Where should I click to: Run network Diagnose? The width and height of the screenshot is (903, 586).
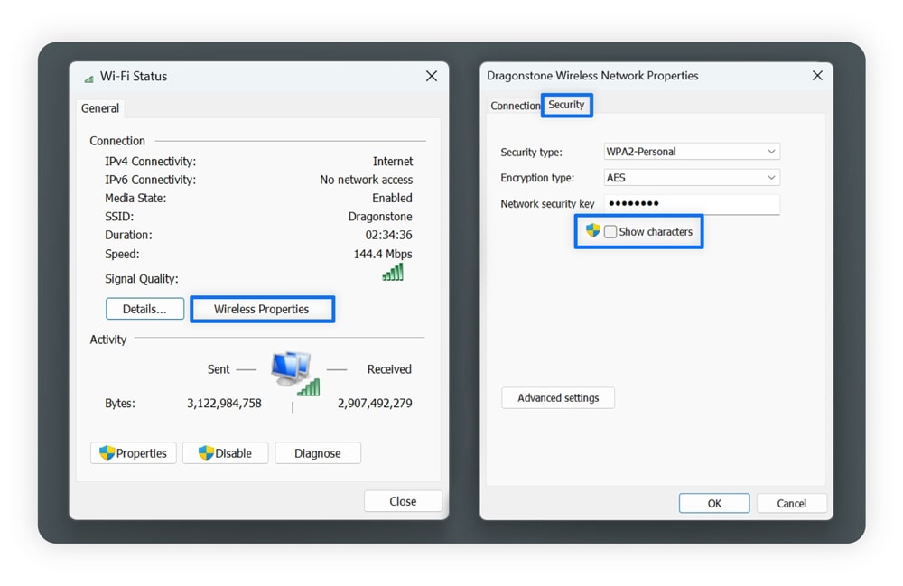pyautogui.click(x=318, y=452)
